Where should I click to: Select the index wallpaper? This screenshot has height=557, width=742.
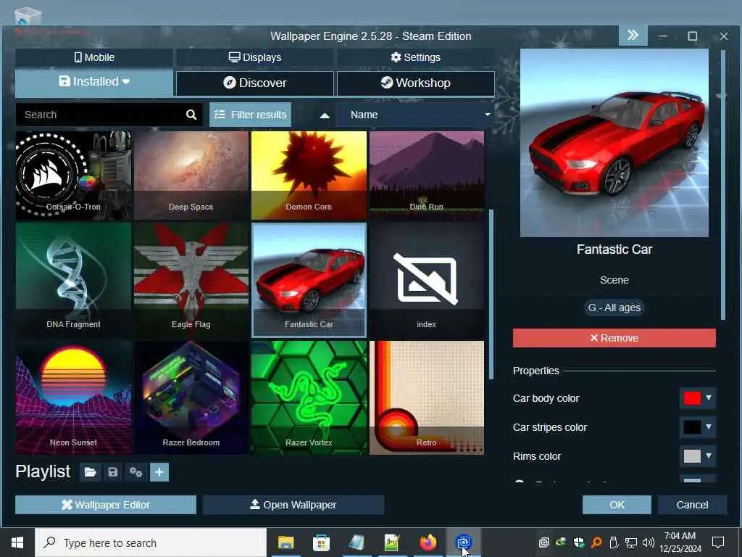point(426,280)
